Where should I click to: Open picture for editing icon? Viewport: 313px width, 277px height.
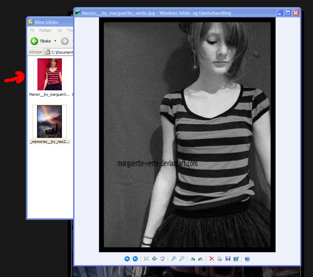pos(236,259)
